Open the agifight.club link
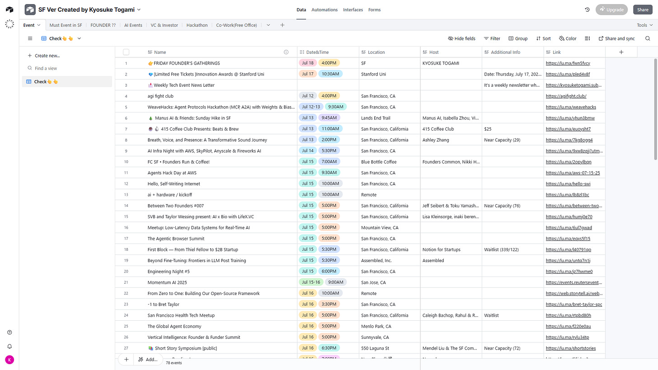 [566, 96]
